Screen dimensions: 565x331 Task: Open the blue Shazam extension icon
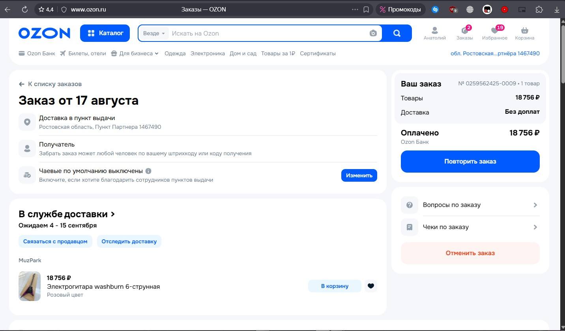point(435,9)
